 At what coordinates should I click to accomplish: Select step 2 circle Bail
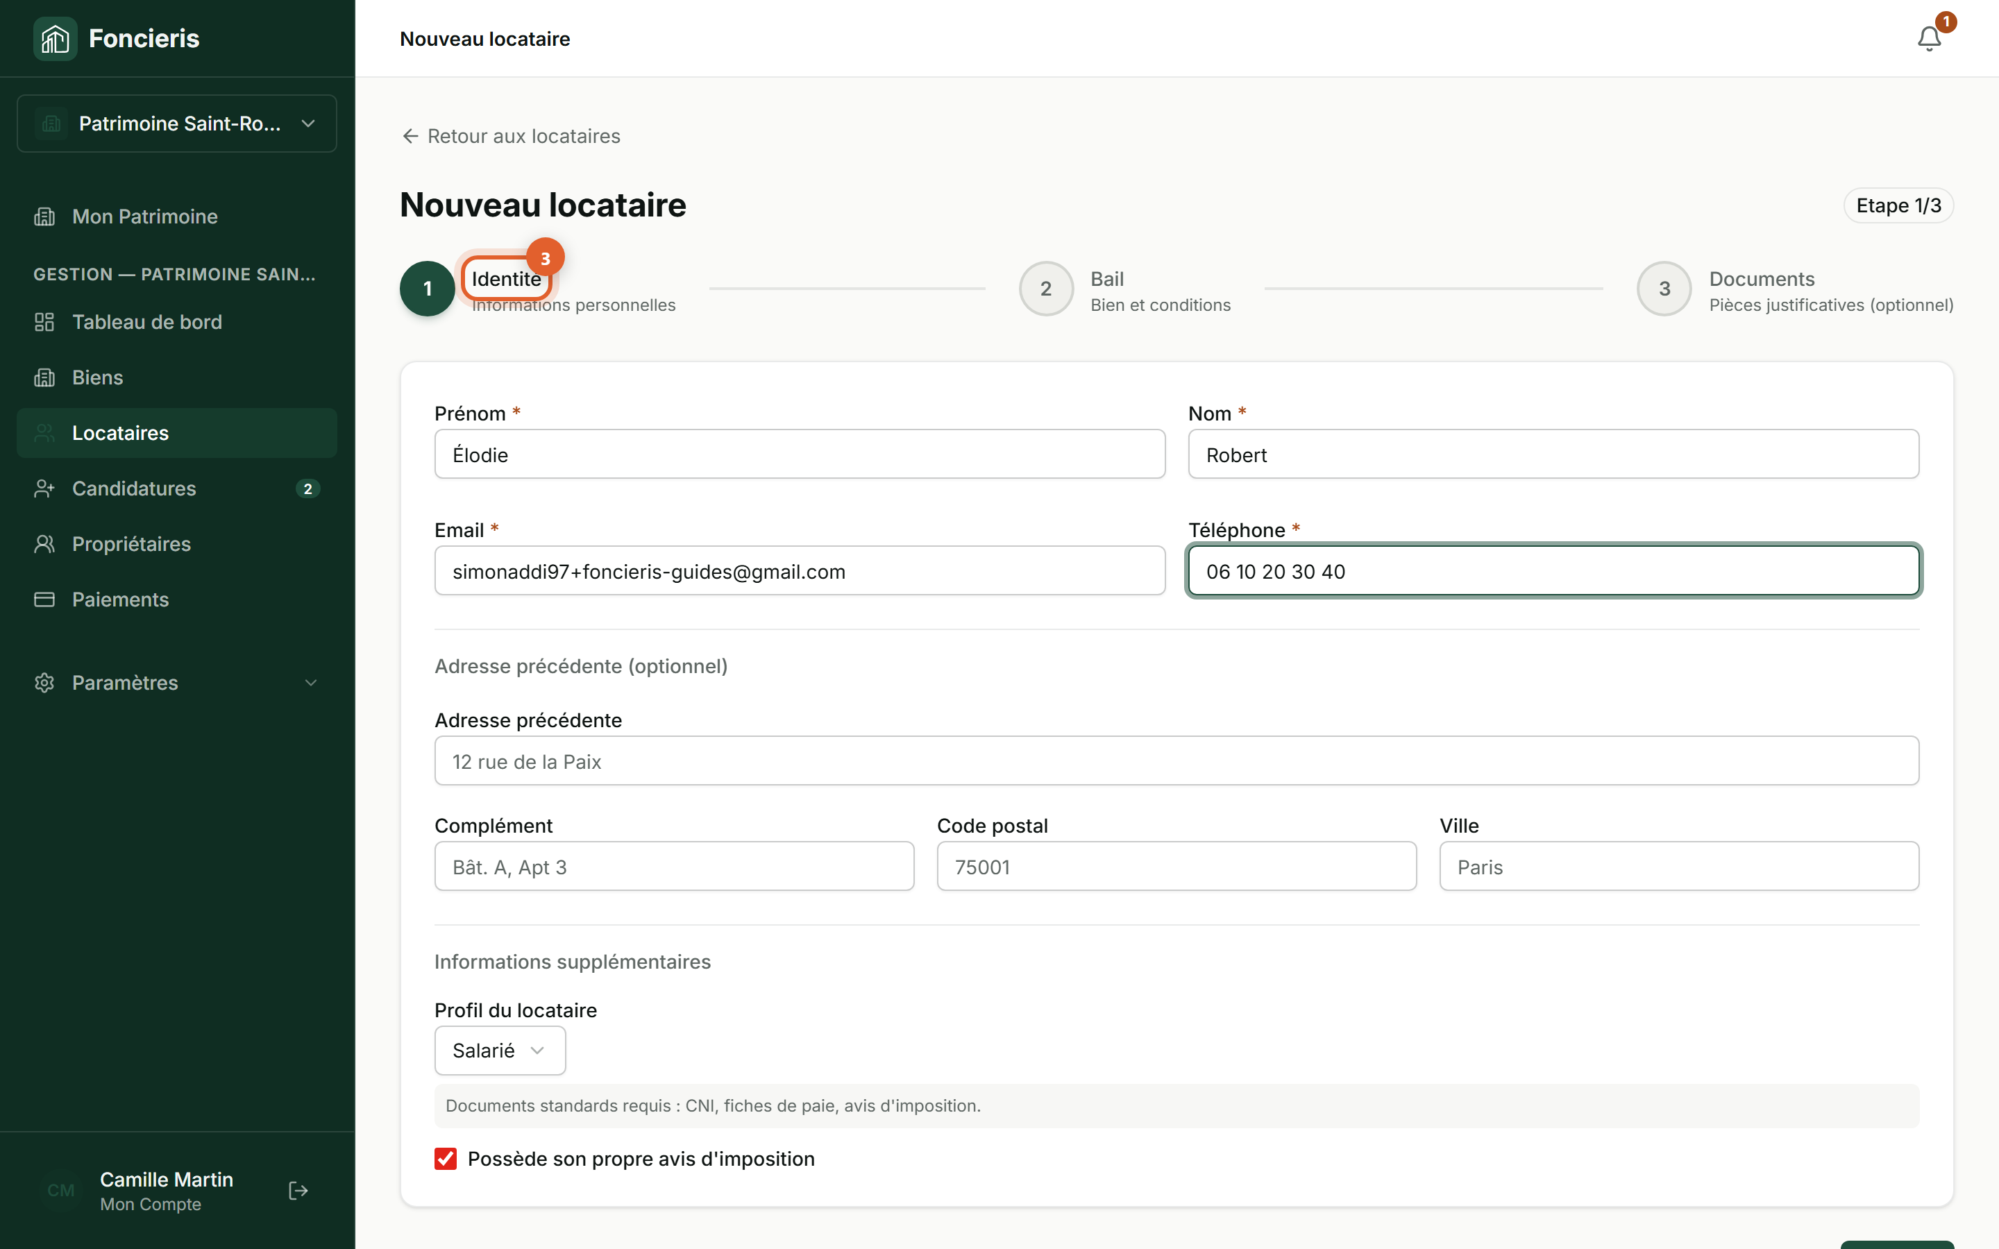1046,288
